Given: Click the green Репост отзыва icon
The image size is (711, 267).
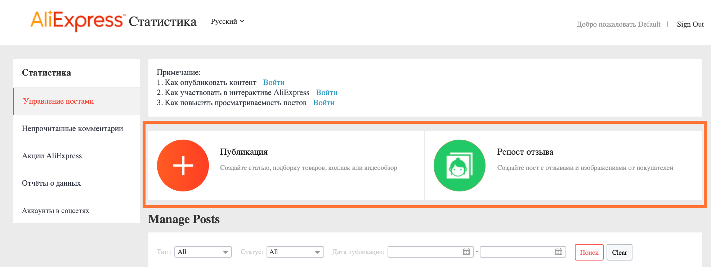Looking at the screenshot, I should coord(460,166).
